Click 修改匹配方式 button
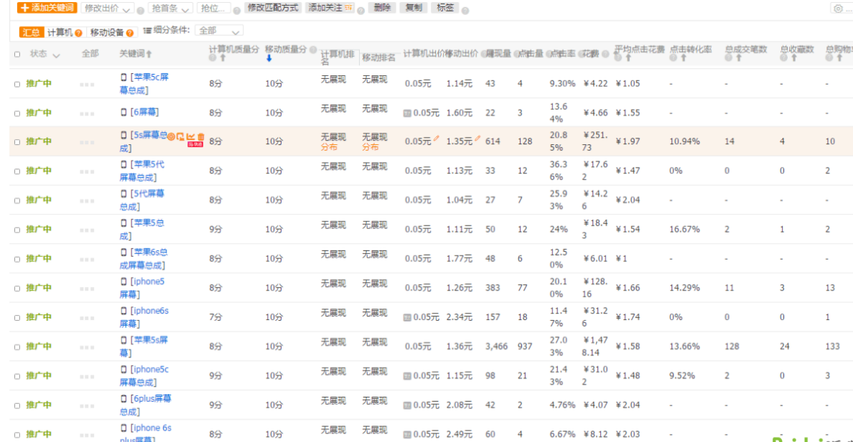 [x=273, y=8]
